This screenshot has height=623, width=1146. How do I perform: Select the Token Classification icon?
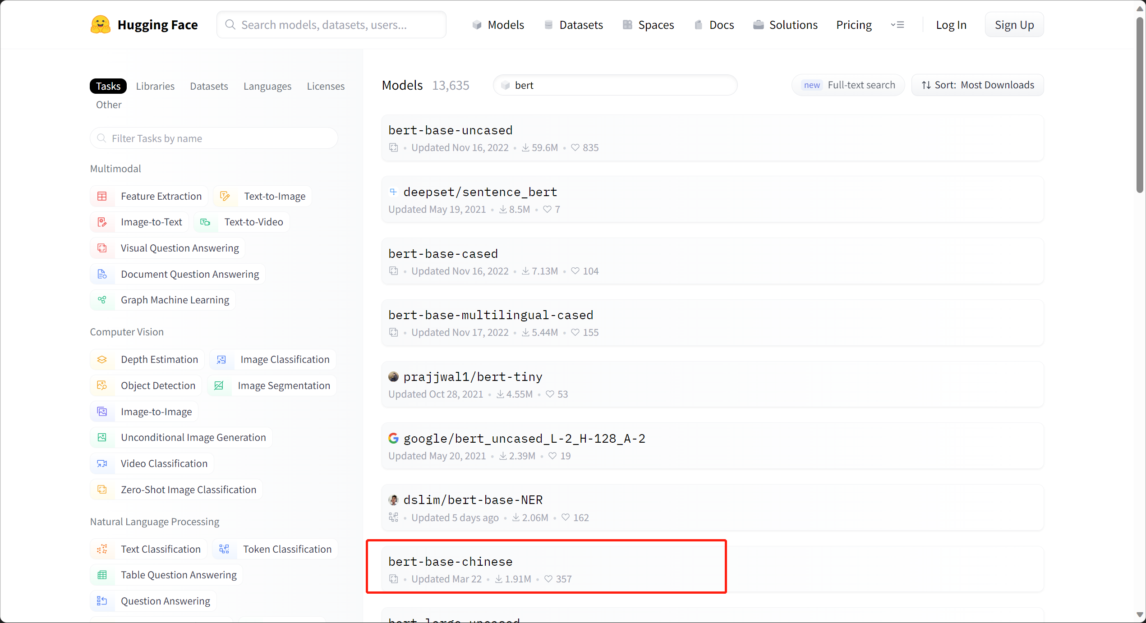click(x=224, y=549)
